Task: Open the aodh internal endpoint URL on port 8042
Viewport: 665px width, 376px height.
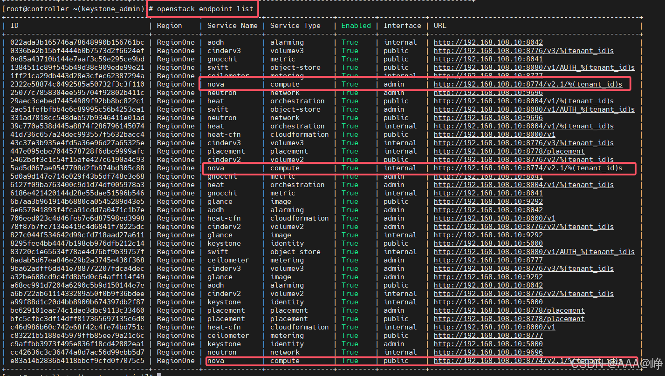Action: [x=488, y=42]
